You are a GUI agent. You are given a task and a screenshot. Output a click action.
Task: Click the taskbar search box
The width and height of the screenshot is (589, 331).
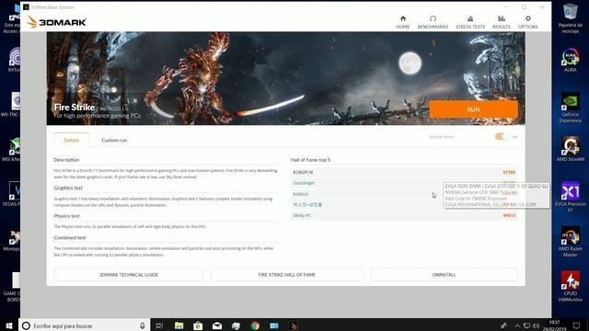(85, 325)
